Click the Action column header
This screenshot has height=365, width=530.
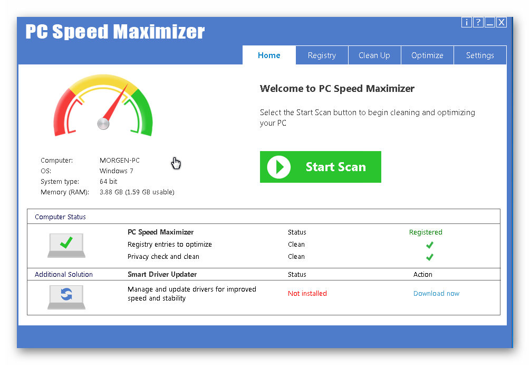tap(422, 275)
